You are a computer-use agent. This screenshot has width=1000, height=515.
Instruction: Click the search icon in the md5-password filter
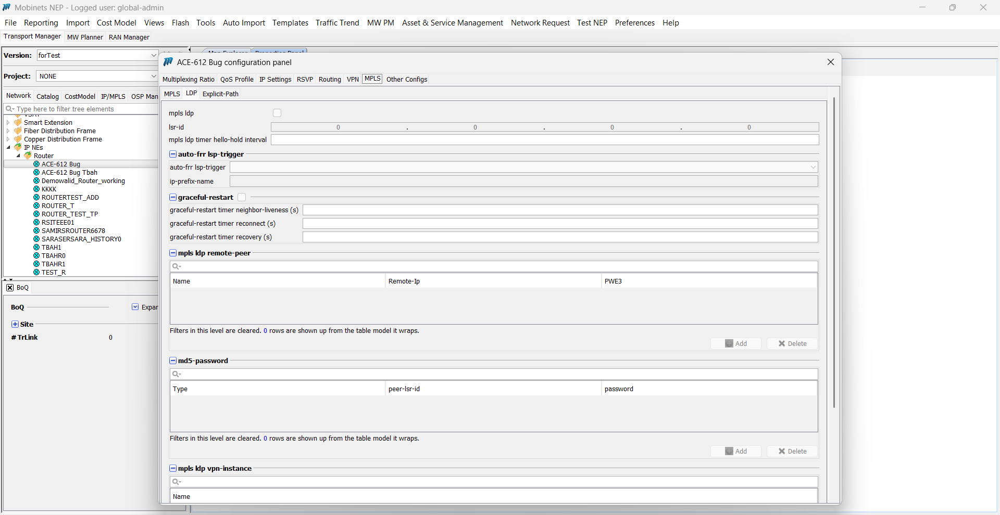[x=176, y=374]
